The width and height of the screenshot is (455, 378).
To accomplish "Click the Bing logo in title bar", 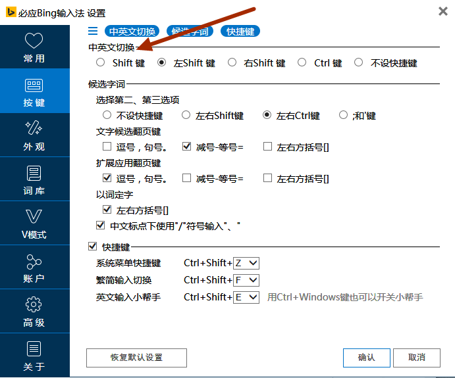I will (x=11, y=12).
